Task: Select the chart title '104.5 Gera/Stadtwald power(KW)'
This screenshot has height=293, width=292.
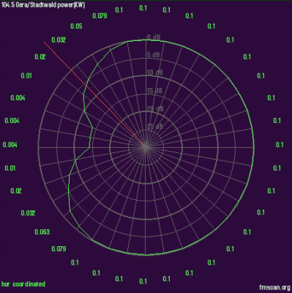Action: pyautogui.click(x=43, y=5)
